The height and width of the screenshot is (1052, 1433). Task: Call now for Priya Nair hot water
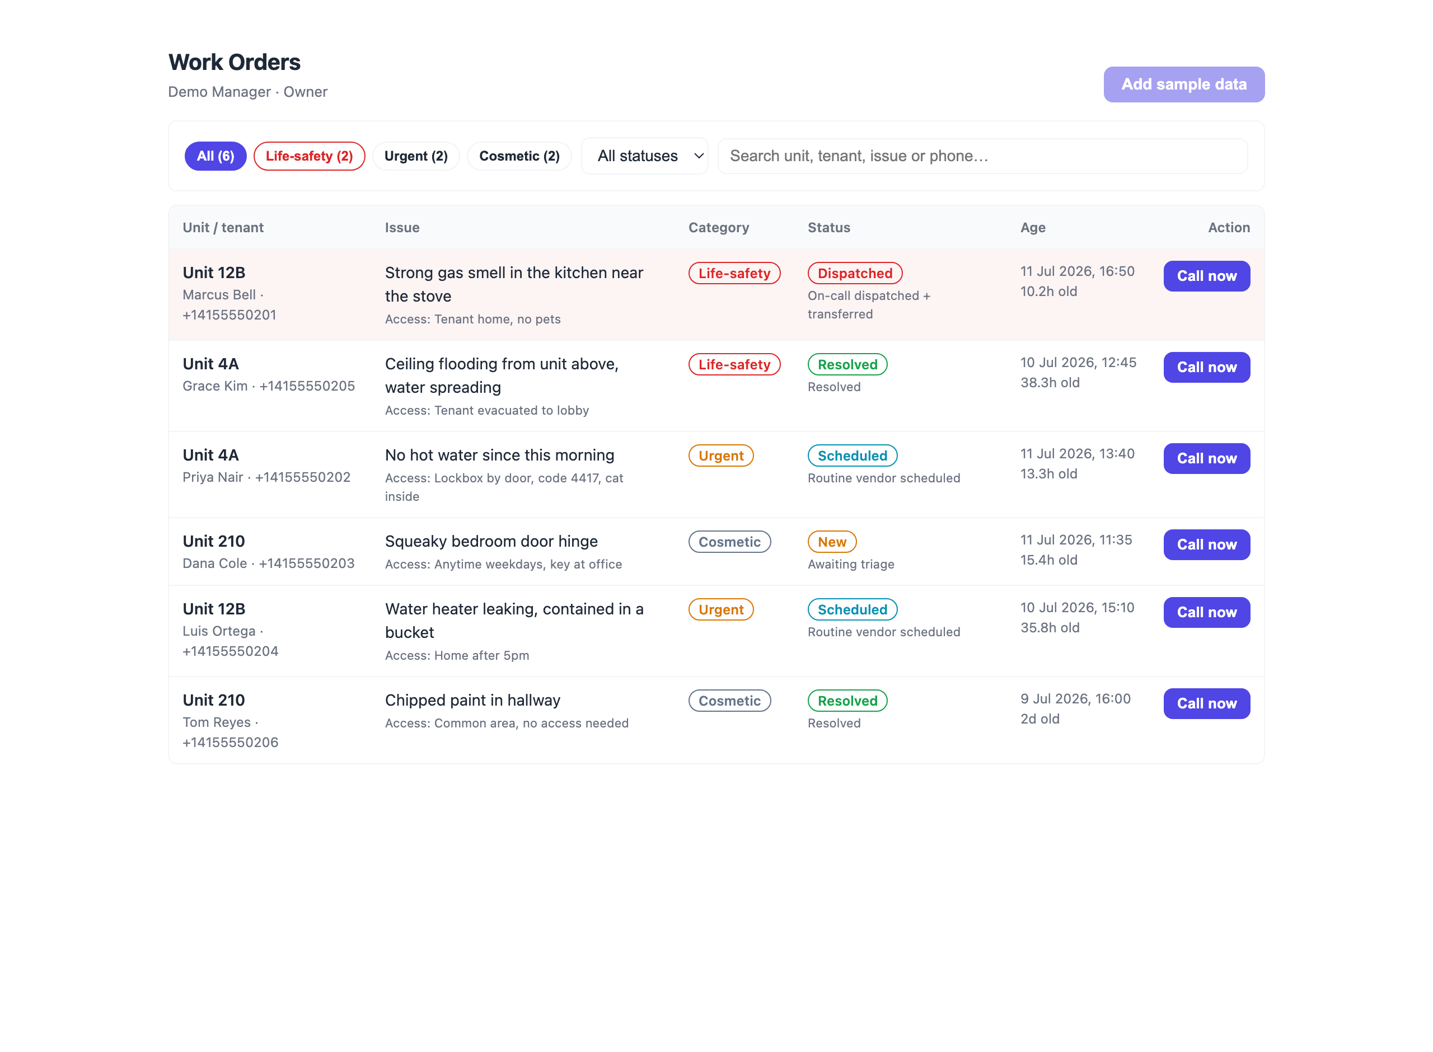pos(1206,458)
